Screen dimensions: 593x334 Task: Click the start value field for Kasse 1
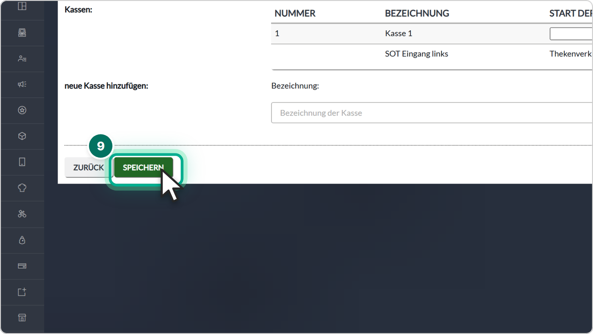point(571,33)
